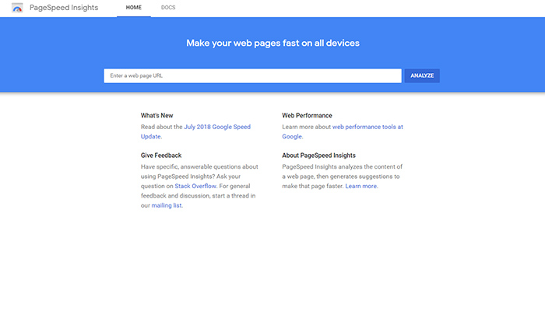
Task: Visit the Stack Overflow link
Action: click(x=195, y=186)
